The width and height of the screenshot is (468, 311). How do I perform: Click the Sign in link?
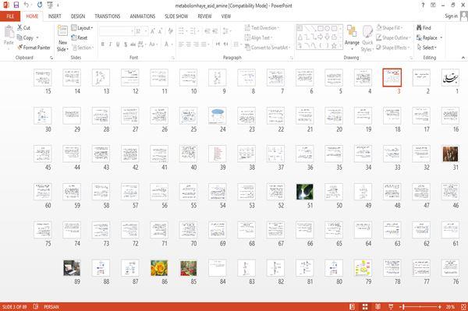[451, 16]
